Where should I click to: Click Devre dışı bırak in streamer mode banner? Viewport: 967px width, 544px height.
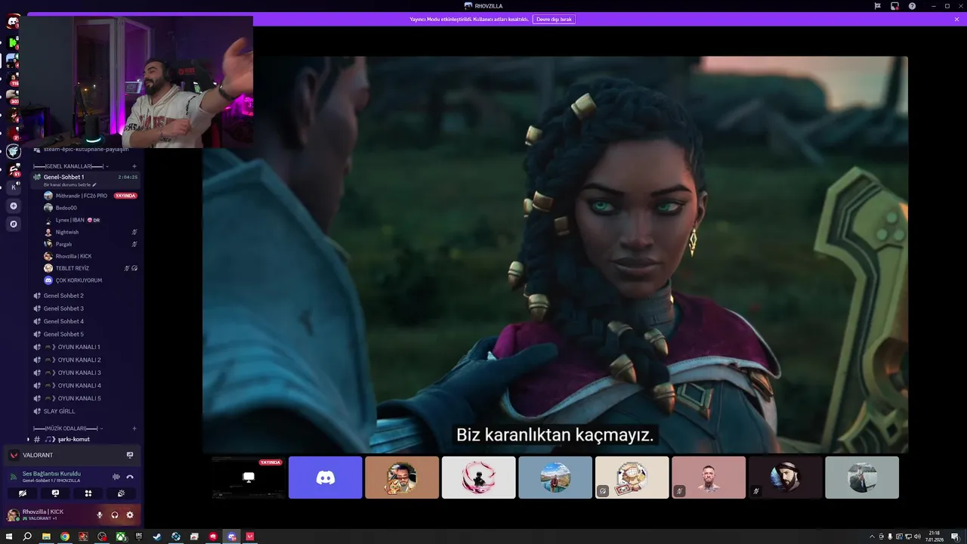[x=555, y=19]
